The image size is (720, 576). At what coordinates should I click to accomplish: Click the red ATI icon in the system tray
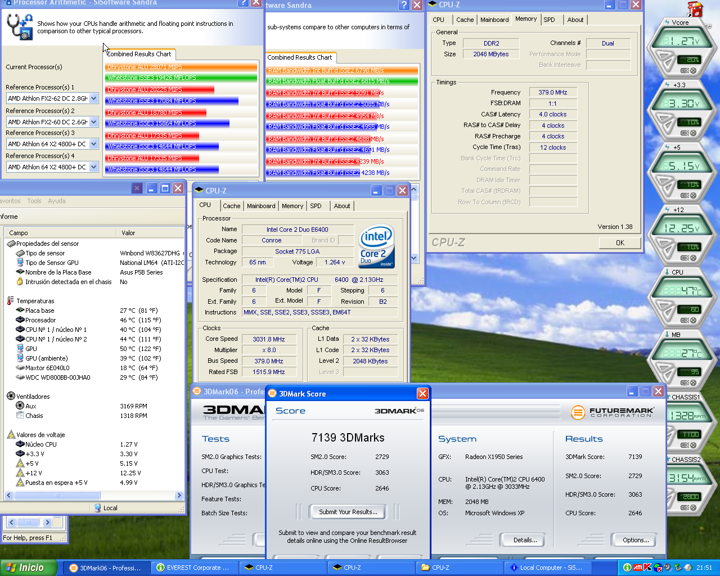(x=637, y=568)
